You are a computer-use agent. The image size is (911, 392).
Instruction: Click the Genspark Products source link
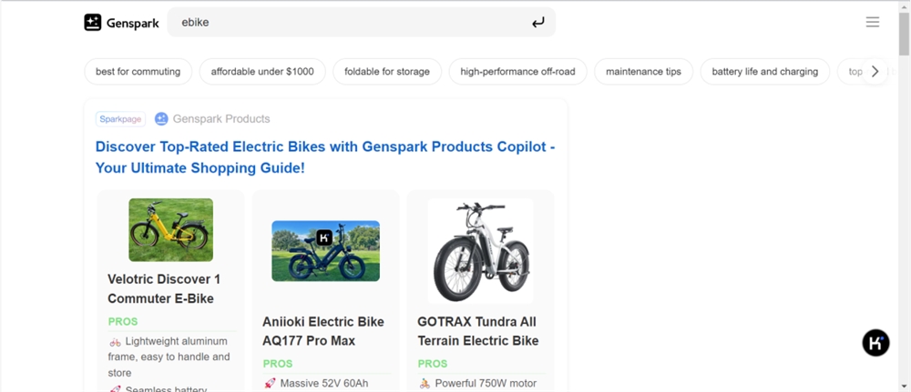click(x=221, y=118)
